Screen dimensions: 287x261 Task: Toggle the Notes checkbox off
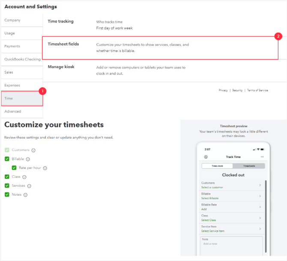tap(7, 194)
